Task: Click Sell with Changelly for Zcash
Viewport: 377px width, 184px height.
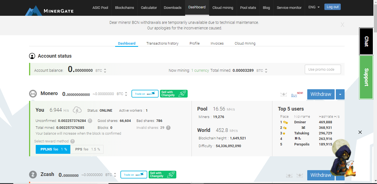Action: tap(162, 175)
